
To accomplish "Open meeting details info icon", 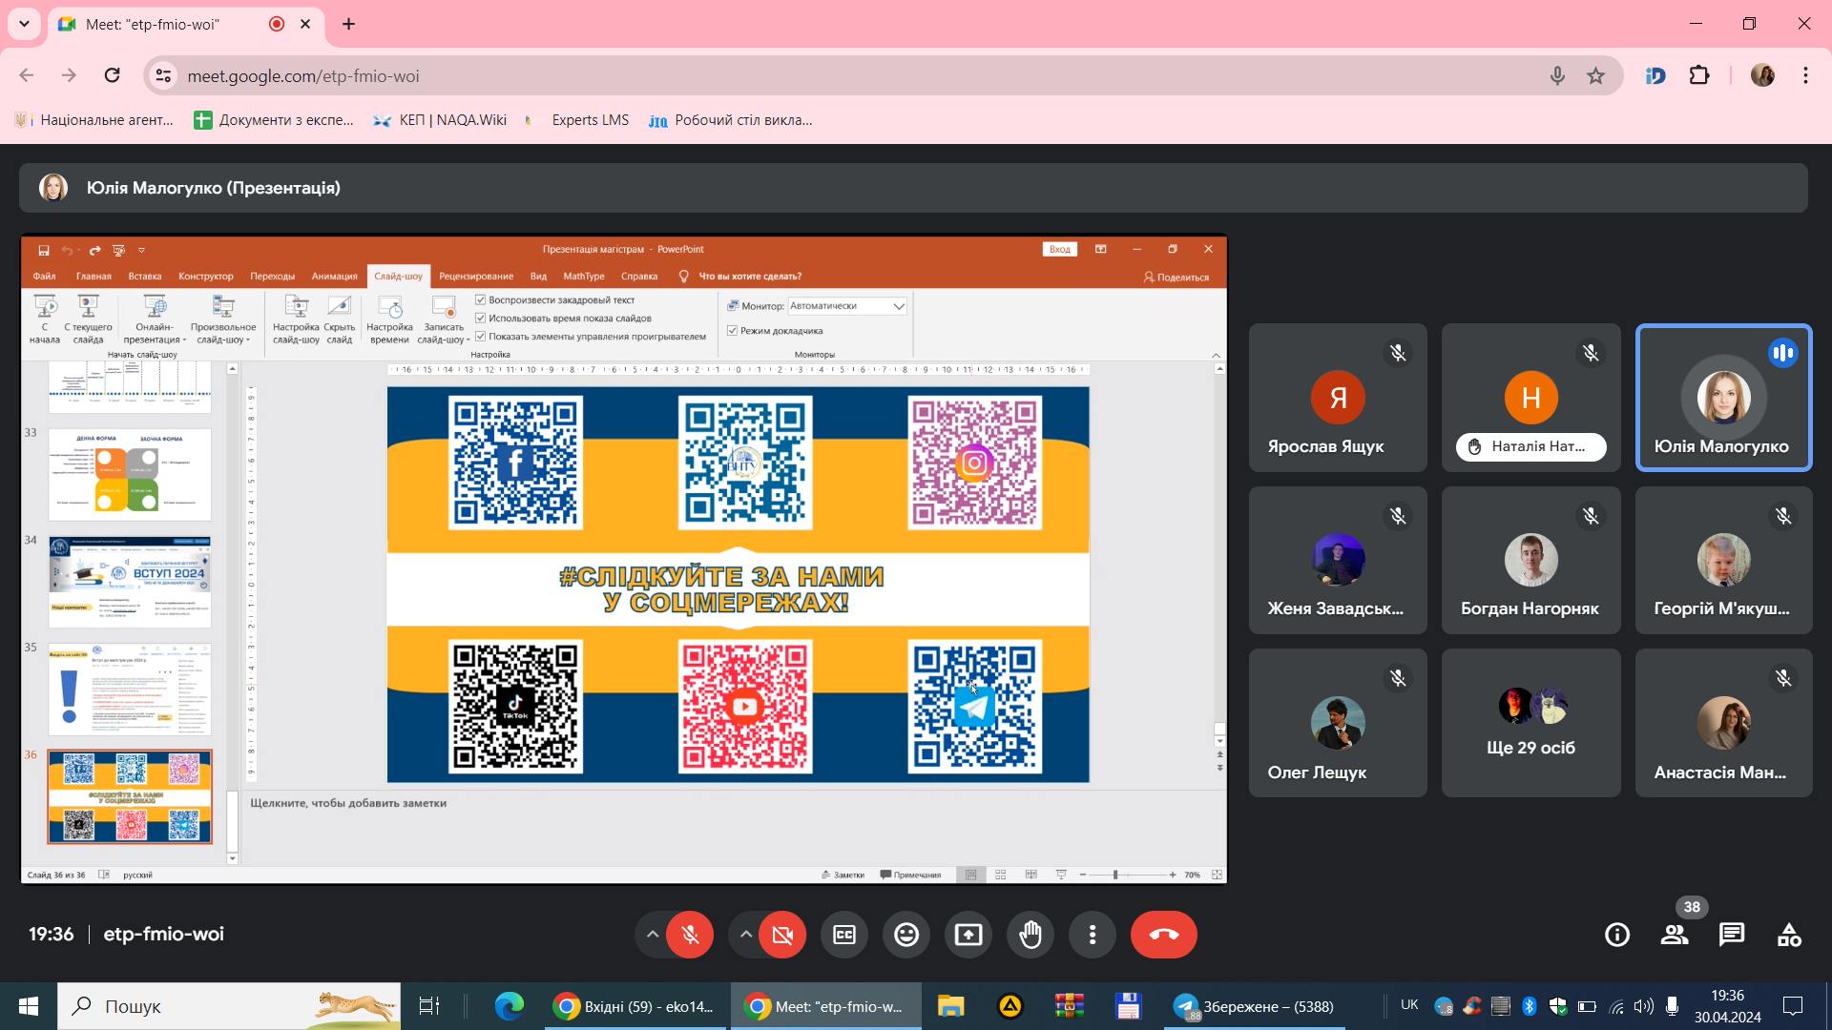I will (1617, 935).
